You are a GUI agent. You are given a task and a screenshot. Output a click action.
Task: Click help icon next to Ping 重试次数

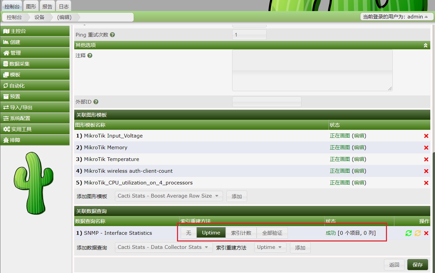[113, 35]
